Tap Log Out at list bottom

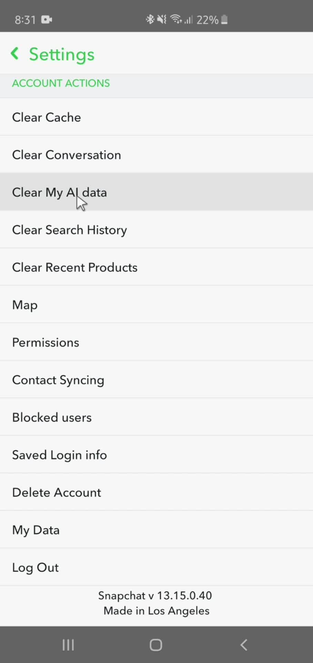coord(35,567)
